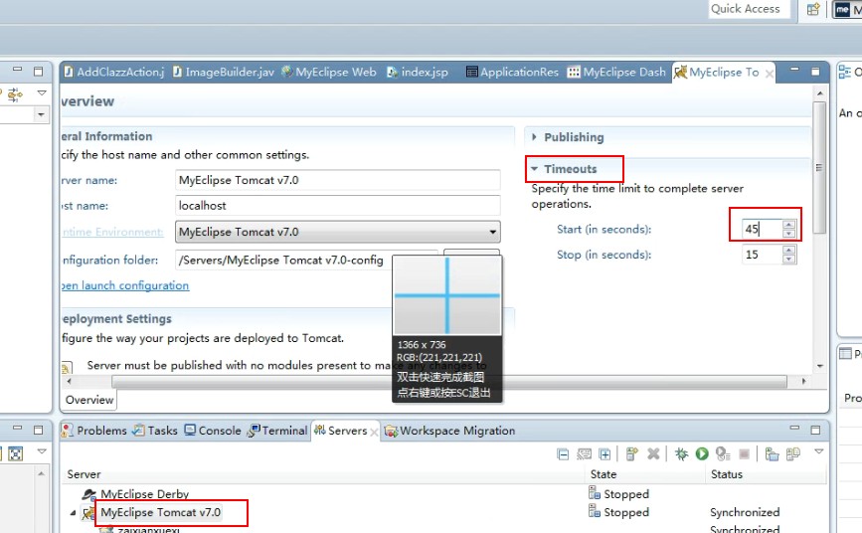The width and height of the screenshot is (862, 533).
Task: Start the server in profile mode
Action: tap(723, 454)
